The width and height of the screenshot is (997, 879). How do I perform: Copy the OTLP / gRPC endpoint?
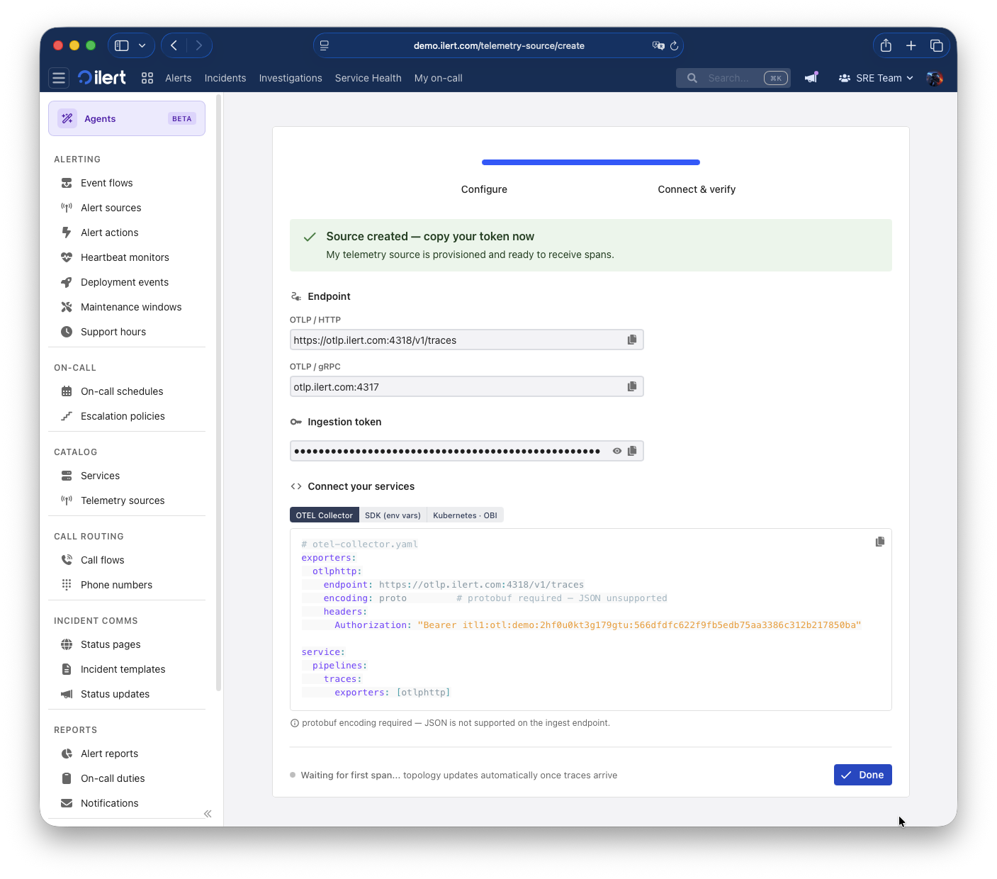coord(632,386)
